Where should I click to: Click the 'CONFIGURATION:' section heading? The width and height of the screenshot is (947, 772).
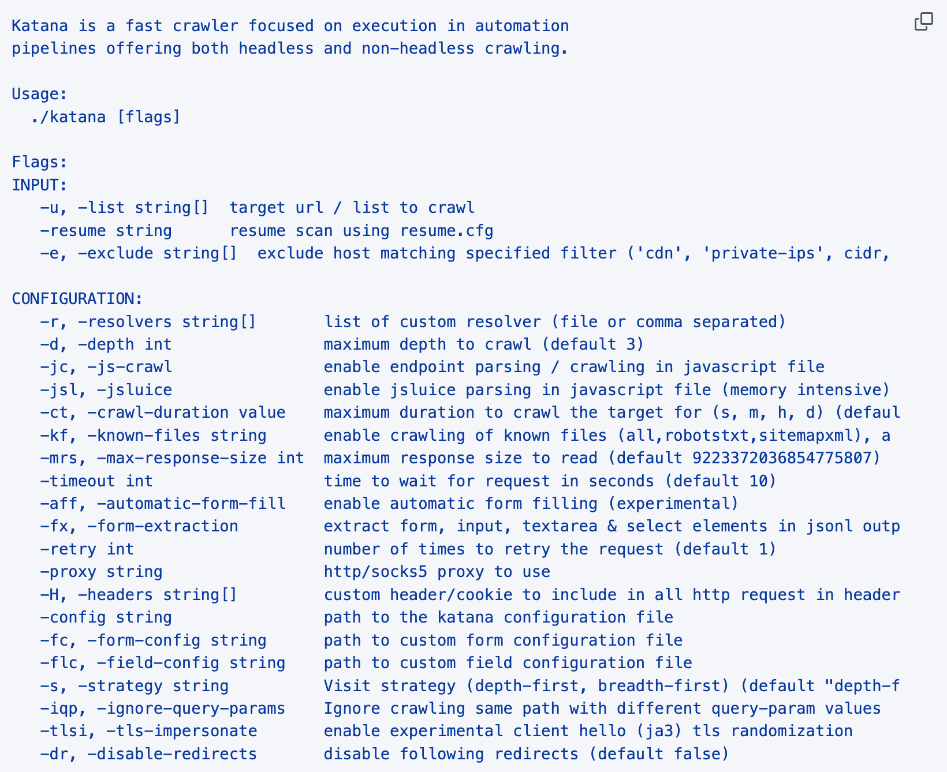[x=77, y=299]
